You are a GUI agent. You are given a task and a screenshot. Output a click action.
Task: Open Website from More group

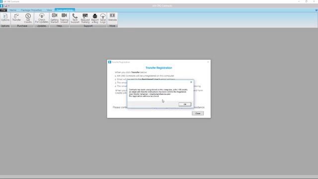[112, 18]
